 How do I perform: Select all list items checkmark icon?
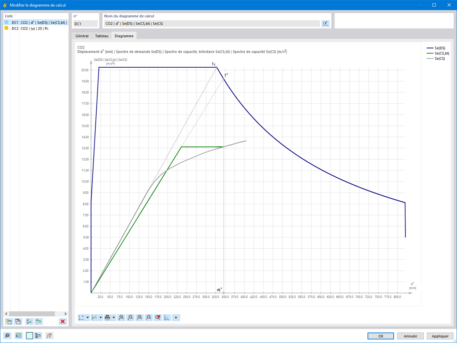point(29,321)
